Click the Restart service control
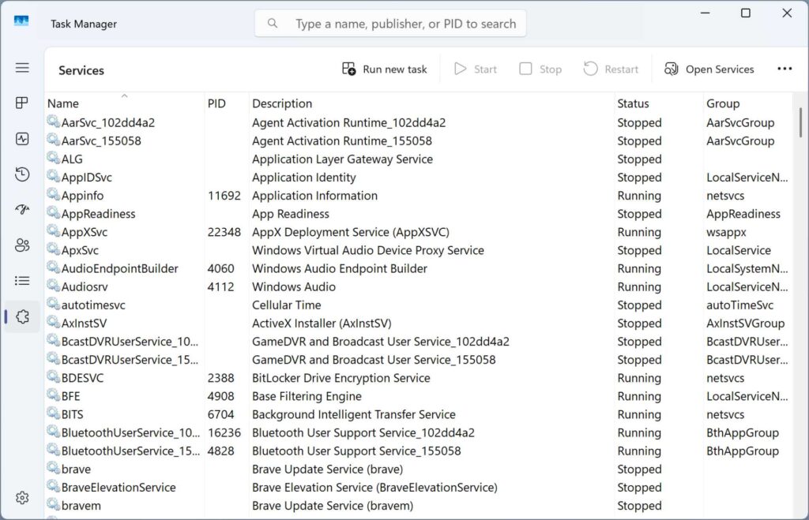The width and height of the screenshot is (809, 520). (x=611, y=69)
